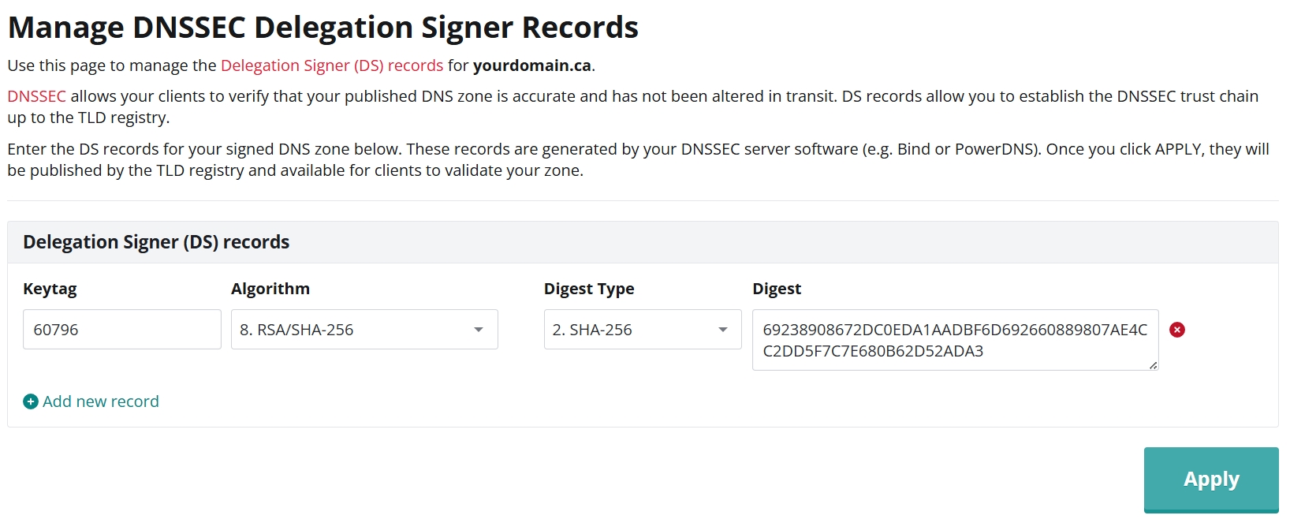The height and width of the screenshot is (519, 1290).
Task: Click the Keytag field label
Action: click(50, 289)
